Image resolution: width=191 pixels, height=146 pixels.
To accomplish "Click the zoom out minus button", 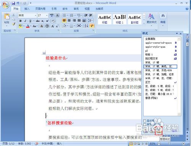I will [x=159, y=144].
